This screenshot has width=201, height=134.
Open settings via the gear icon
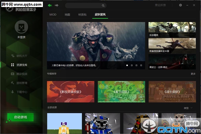tap(181, 5)
